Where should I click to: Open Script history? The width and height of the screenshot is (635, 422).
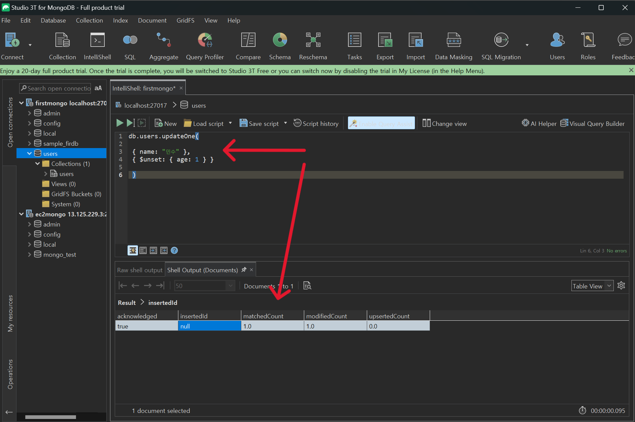pyautogui.click(x=316, y=124)
